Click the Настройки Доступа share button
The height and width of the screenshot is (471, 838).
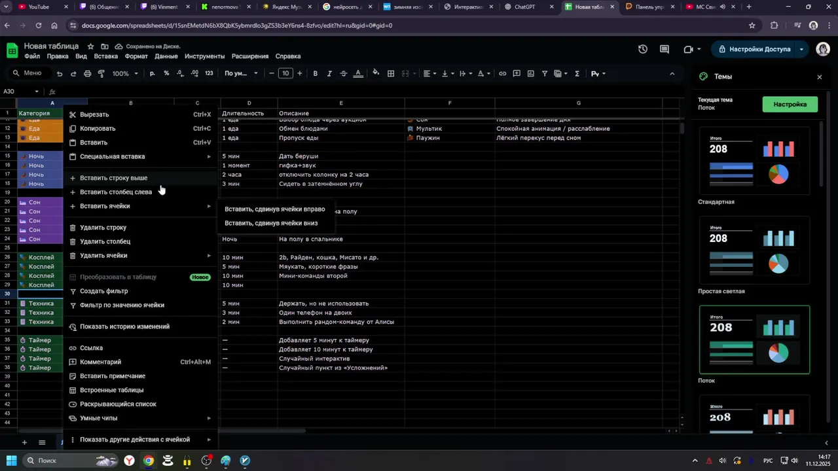point(753,49)
